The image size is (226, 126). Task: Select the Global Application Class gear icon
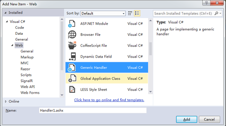(72, 78)
